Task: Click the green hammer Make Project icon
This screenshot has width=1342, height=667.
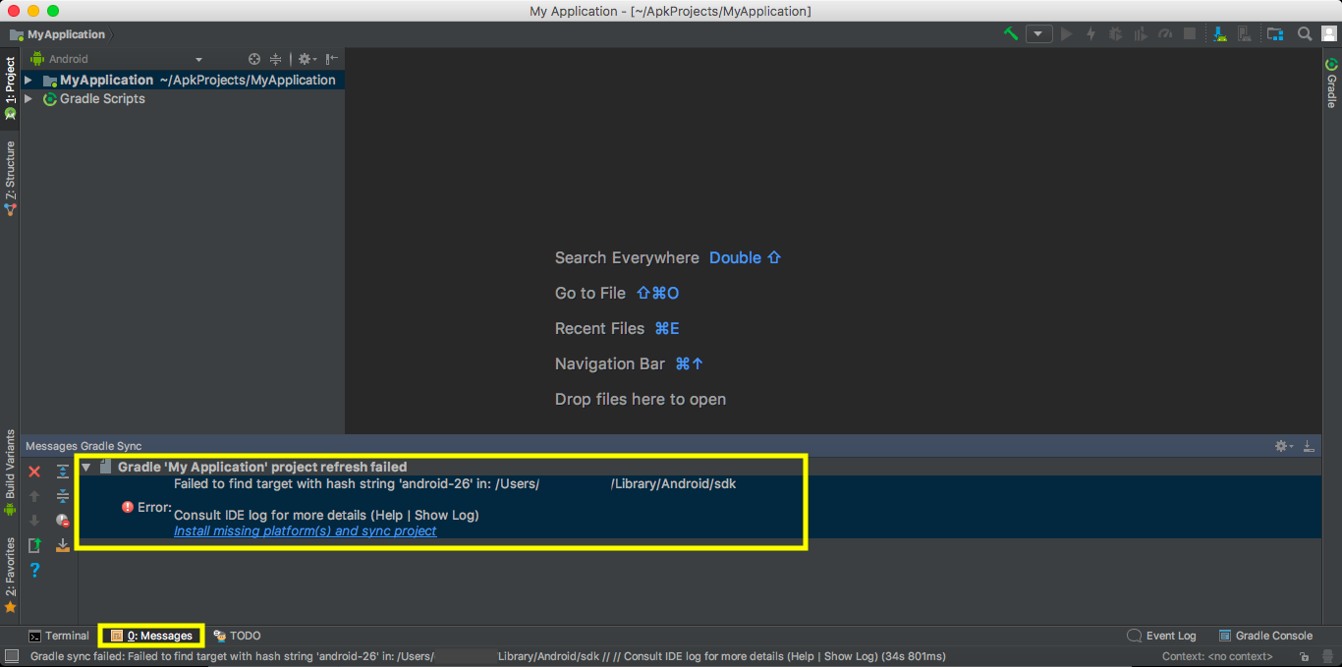Action: click(1009, 33)
